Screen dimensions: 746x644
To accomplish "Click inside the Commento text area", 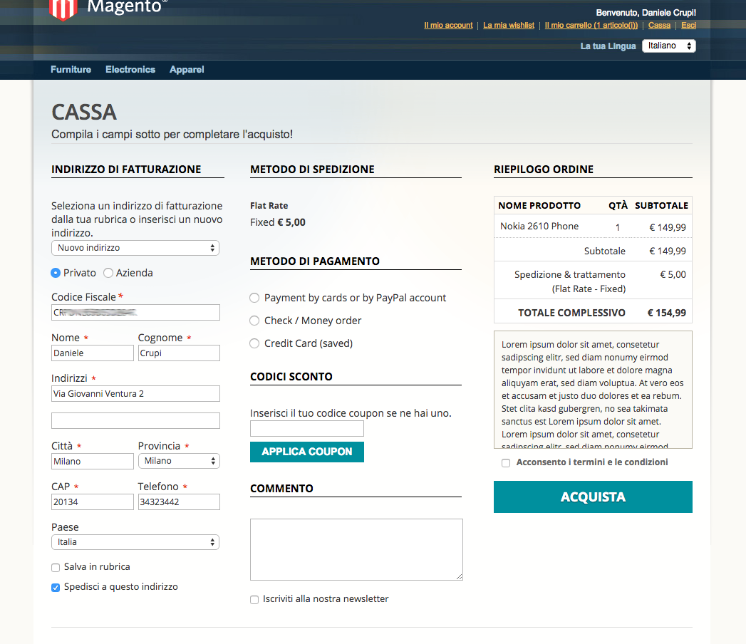I will click(x=356, y=549).
